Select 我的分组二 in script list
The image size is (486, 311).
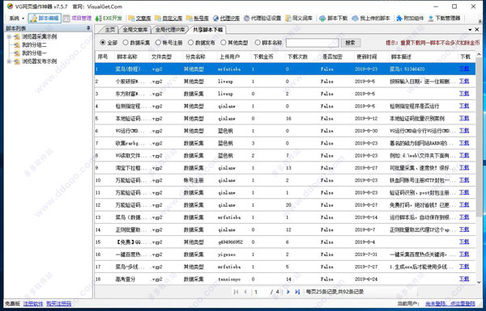[x=34, y=44]
